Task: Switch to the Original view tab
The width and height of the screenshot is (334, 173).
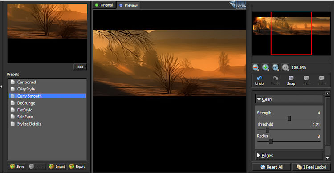Action: coord(104,5)
